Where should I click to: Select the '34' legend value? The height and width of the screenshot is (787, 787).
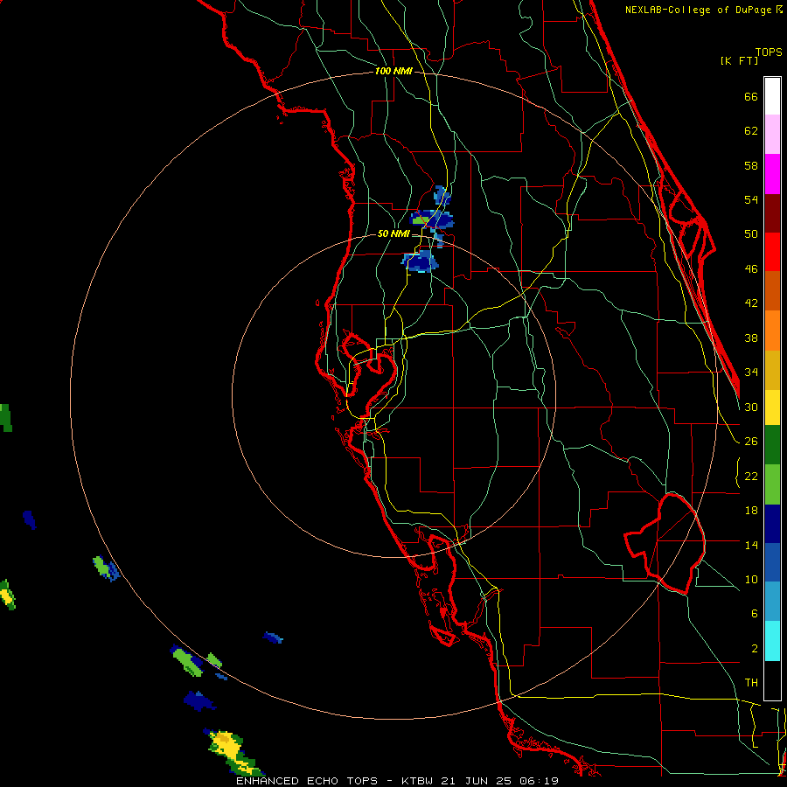[x=751, y=373]
